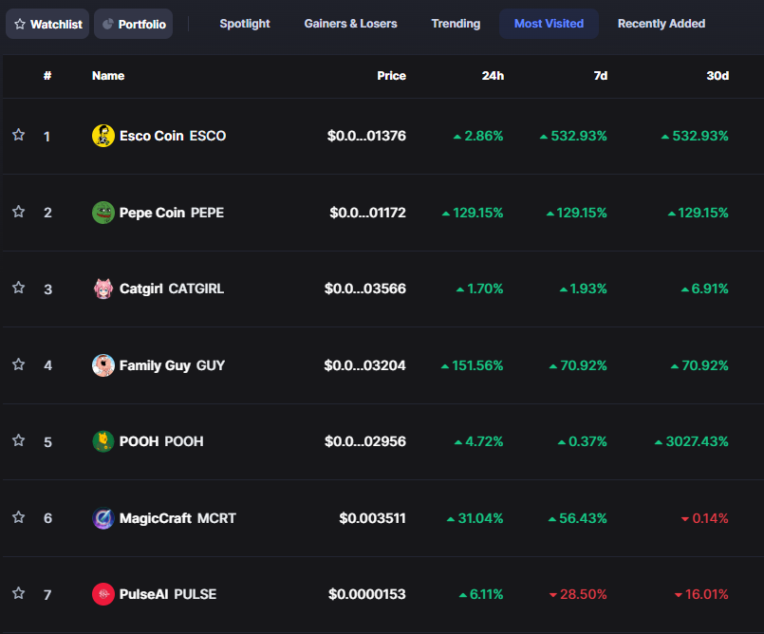Switch to Gainers & Losers tab
The height and width of the screenshot is (634, 764).
350,24
